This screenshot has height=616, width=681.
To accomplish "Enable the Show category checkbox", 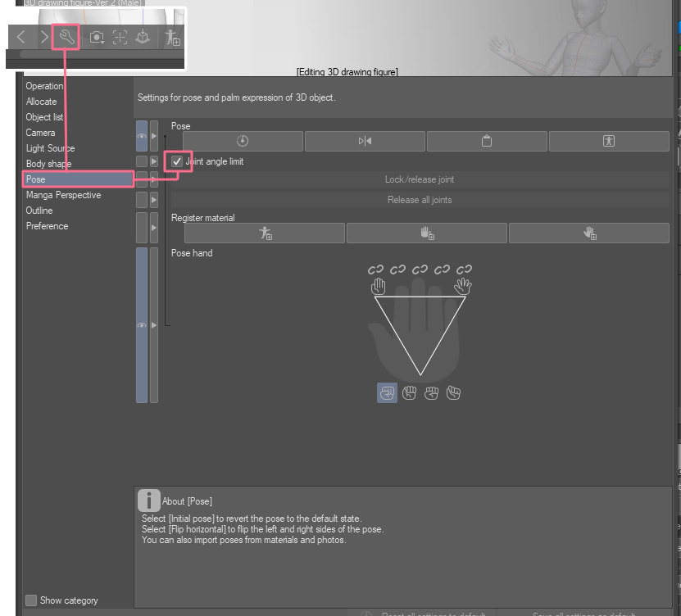I will coord(31,600).
